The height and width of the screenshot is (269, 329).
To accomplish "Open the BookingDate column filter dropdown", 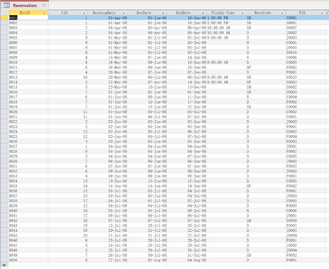I will [124, 13].
